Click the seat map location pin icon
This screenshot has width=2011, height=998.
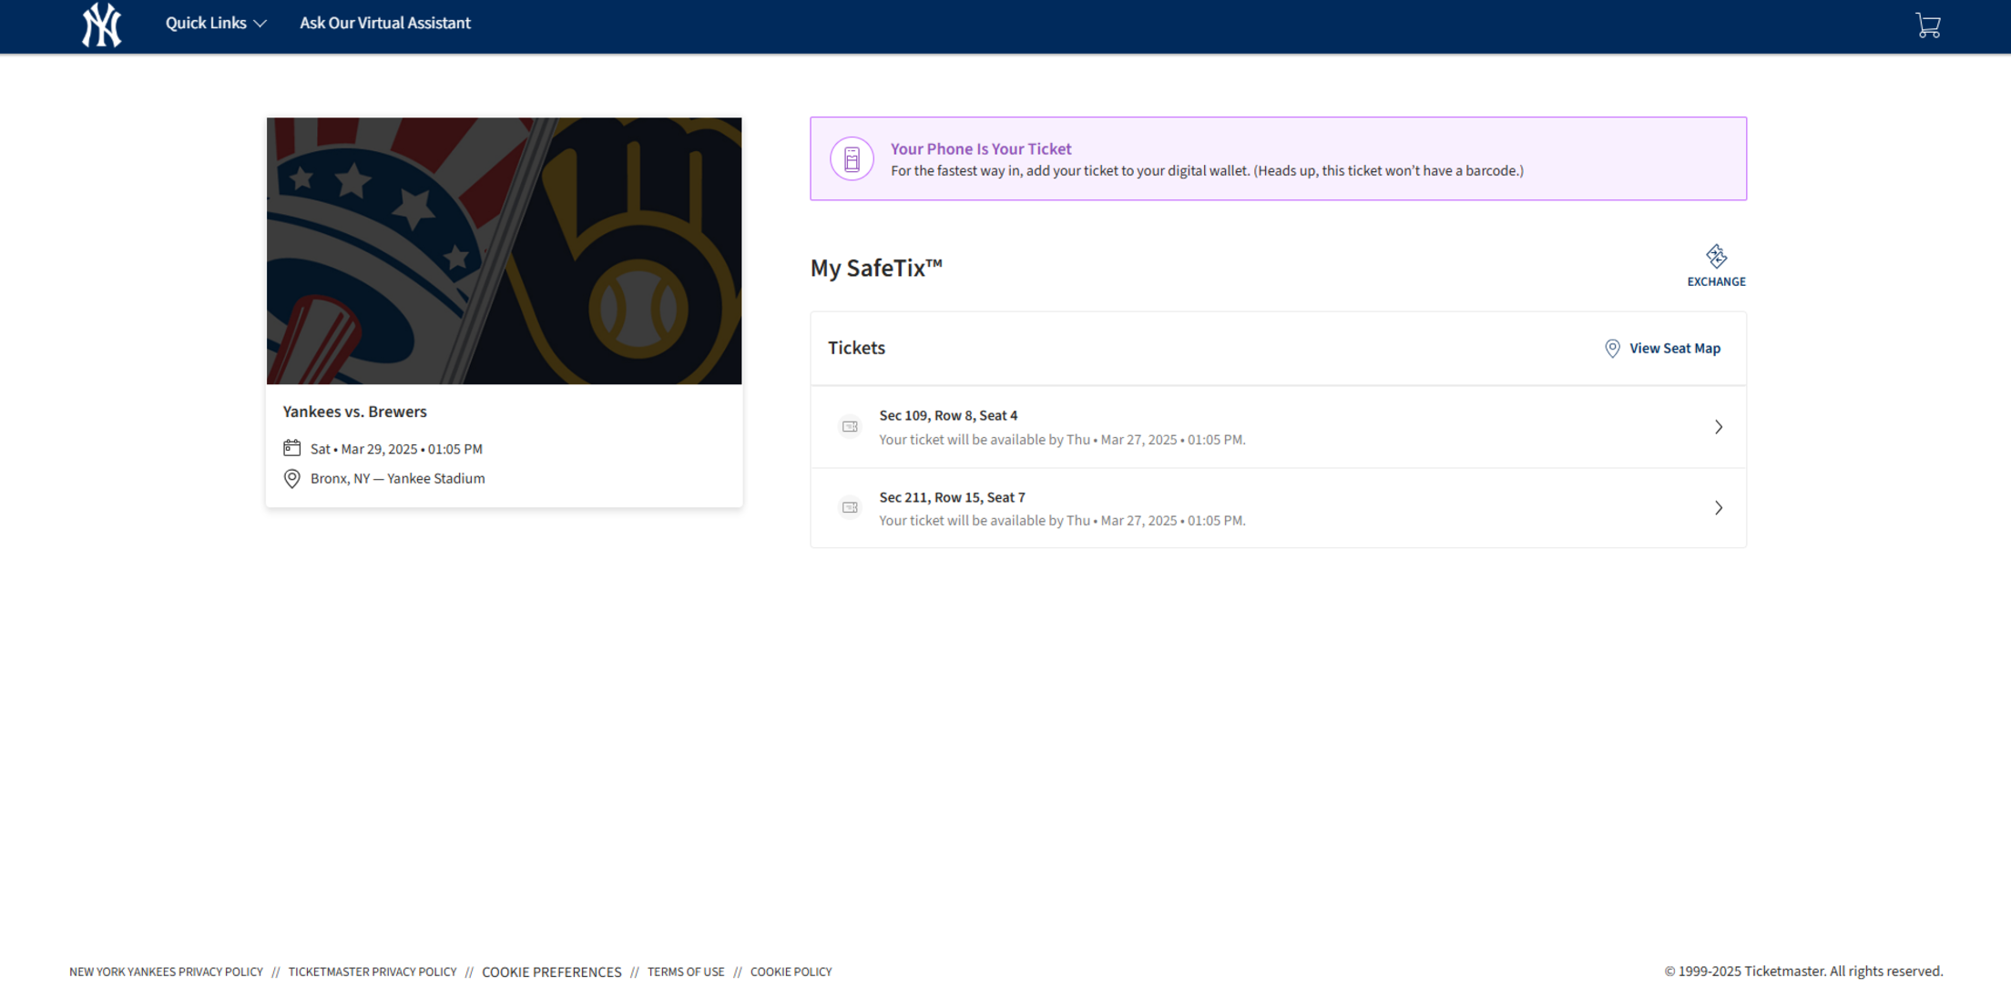1611,348
